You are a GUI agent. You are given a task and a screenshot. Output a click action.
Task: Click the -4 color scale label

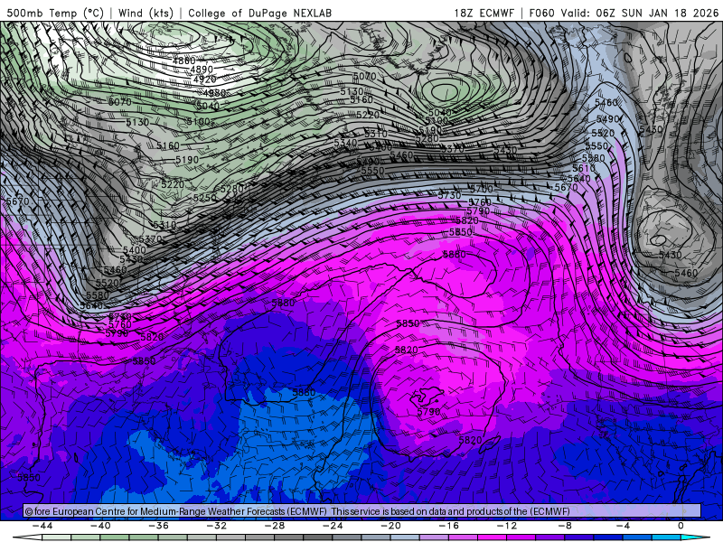click(623, 526)
